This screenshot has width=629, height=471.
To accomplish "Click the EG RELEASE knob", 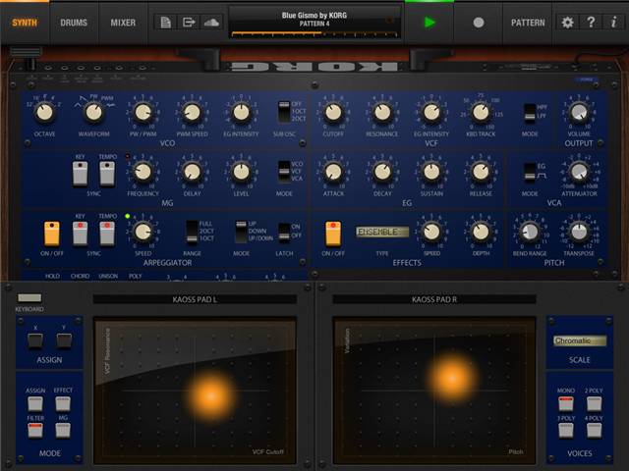I will [x=481, y=172].
